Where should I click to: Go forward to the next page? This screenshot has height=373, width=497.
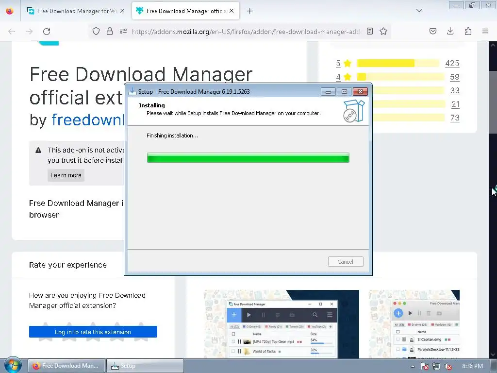point(29,32)
